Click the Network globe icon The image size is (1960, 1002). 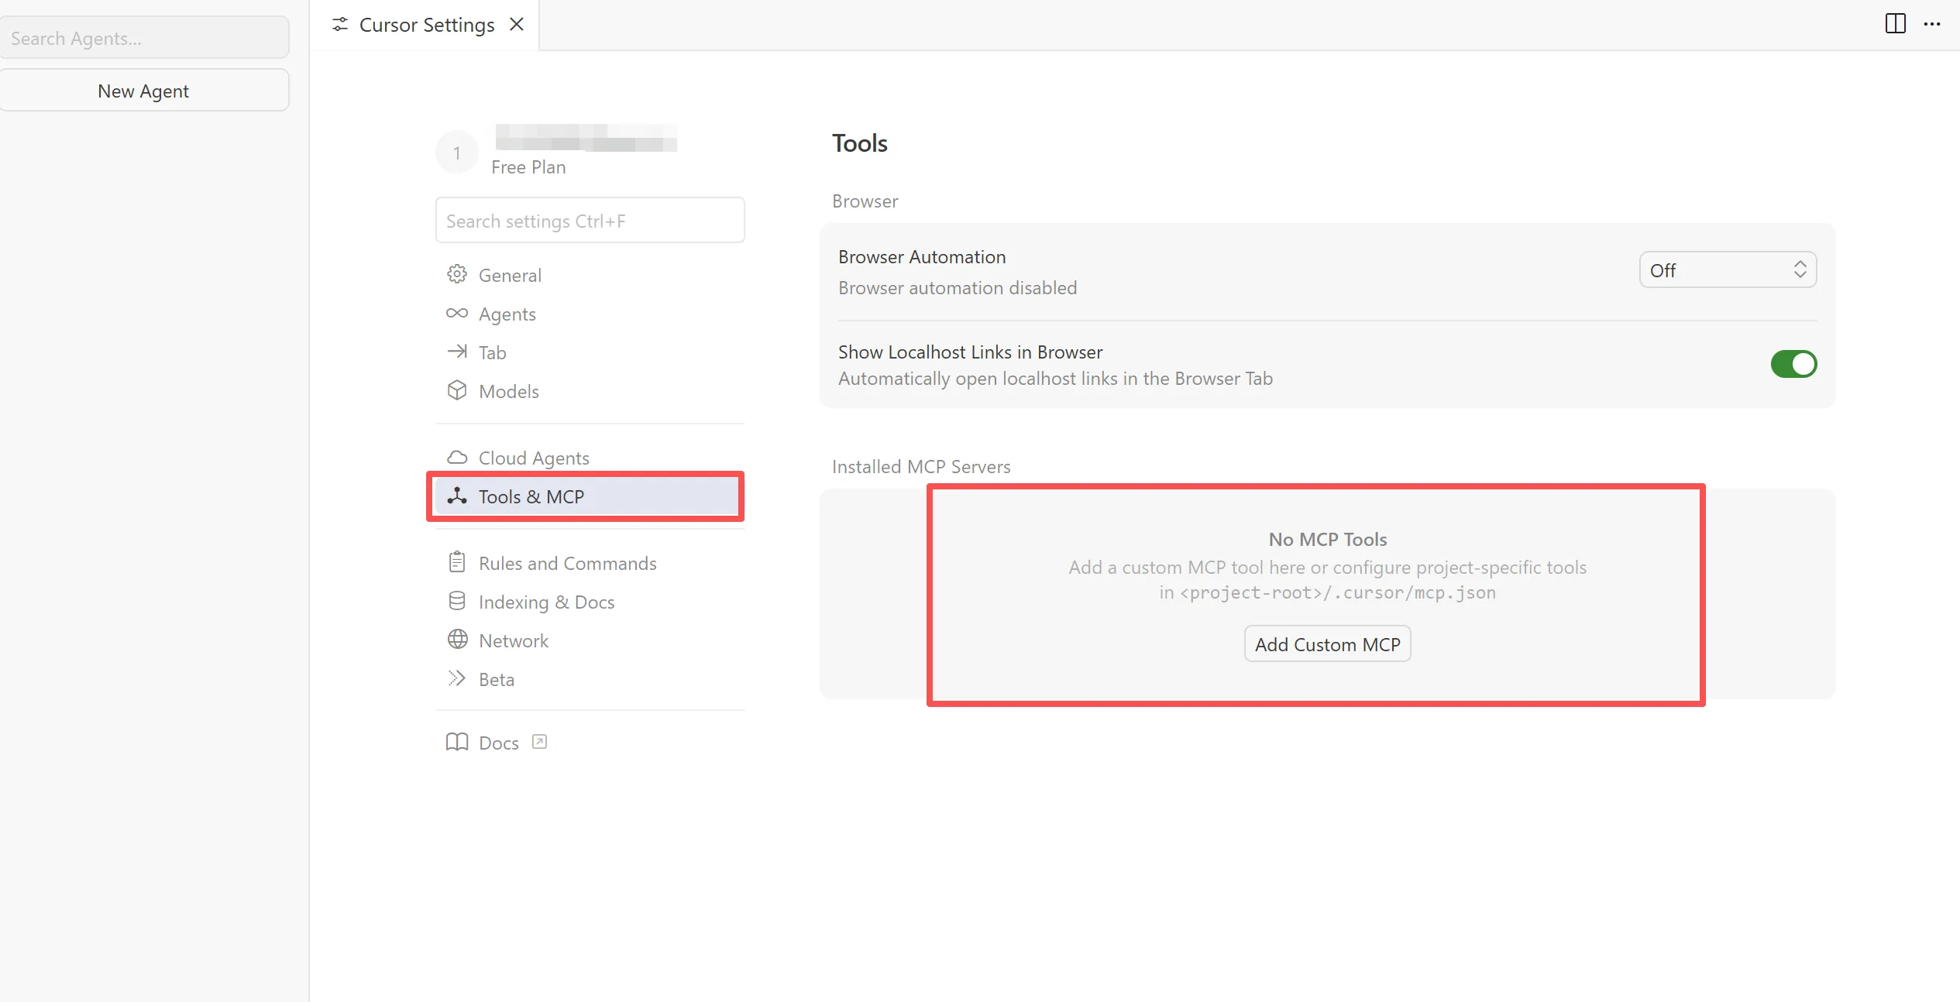click(457, 640)
